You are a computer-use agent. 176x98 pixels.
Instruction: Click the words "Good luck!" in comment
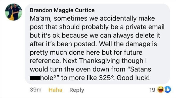(x=133, y=78)
